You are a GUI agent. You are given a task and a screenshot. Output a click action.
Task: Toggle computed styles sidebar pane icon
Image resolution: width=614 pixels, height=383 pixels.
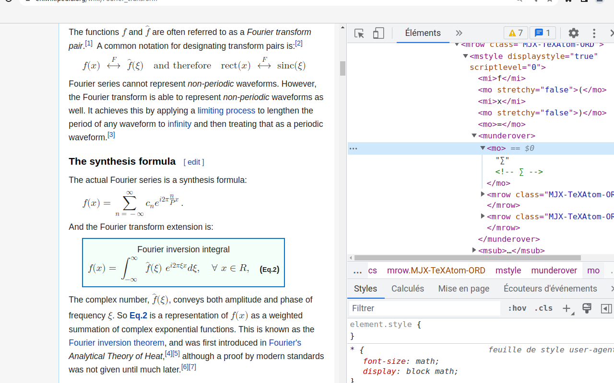[x=606, y=308]
